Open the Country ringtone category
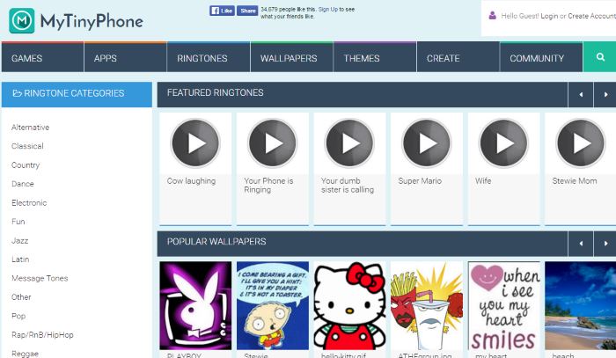 [26, 165]
